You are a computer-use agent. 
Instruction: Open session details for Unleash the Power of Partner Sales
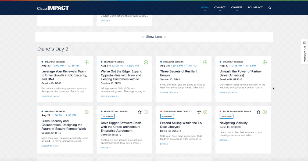[x=228, y=92]
